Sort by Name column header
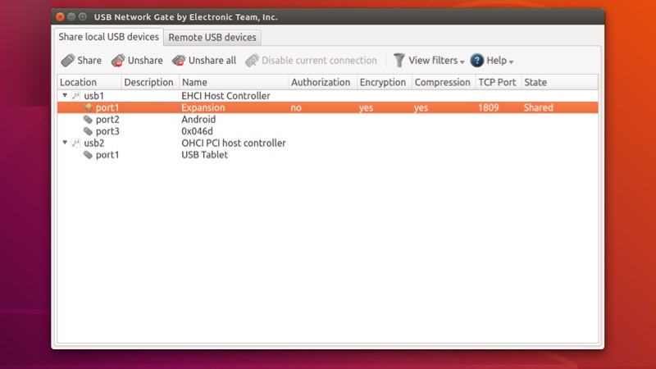 coord(234,82)
